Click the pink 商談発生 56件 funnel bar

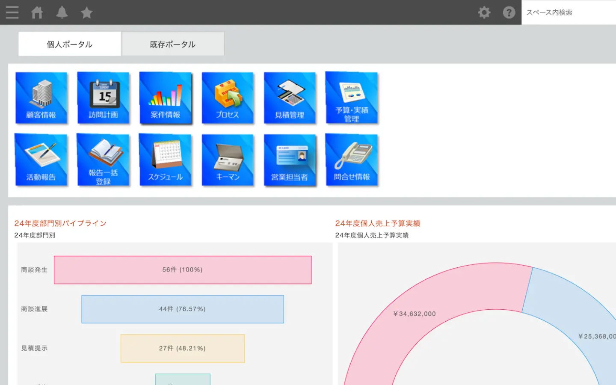183,270
